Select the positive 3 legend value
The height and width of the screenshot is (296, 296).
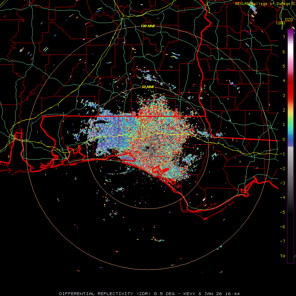tap(284, 95)
